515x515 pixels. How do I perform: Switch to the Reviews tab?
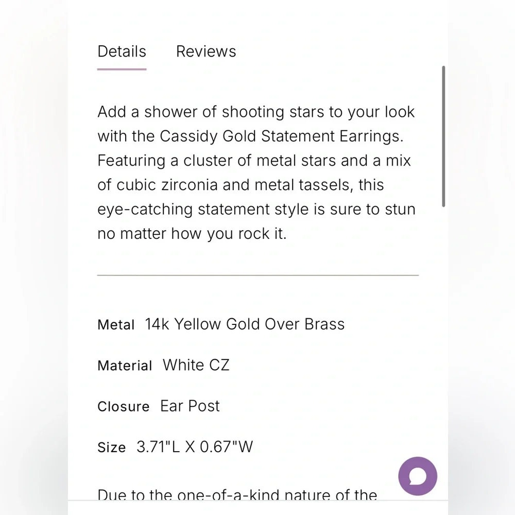(x=206, y=51)
